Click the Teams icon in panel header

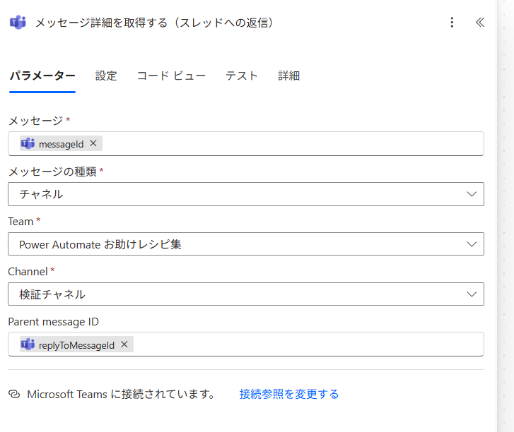click(18, 23)
